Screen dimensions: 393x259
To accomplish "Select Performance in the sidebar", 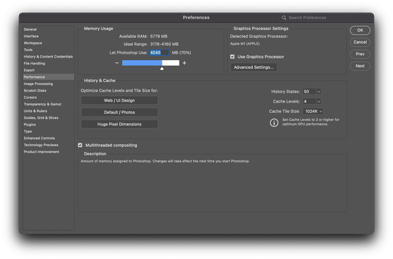I will pos(48,77).
